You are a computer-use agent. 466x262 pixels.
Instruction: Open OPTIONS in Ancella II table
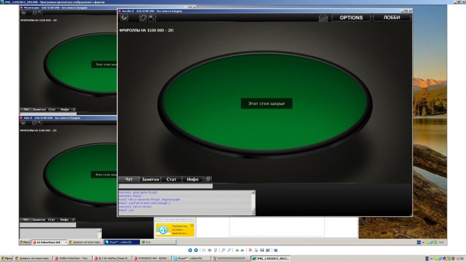point(351,18)
